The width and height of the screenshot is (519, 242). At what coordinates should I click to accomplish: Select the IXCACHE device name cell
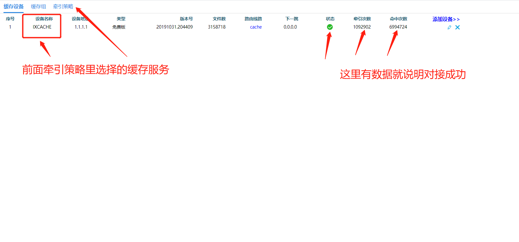pos(42,27)
